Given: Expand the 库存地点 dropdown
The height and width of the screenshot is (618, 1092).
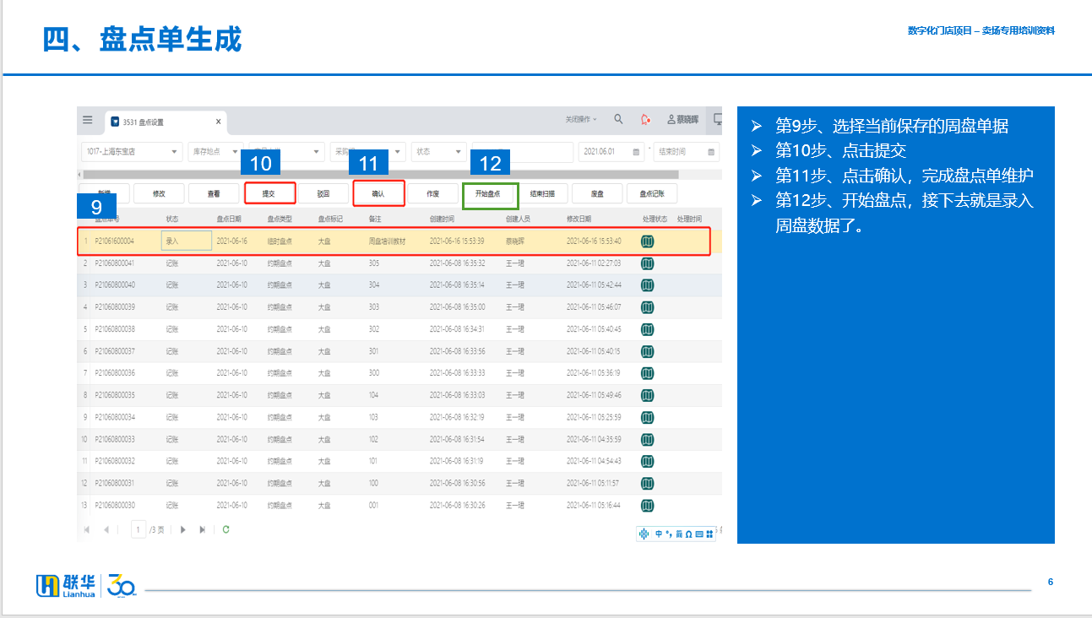Looking at the screenshot, I should pos(215,152).
